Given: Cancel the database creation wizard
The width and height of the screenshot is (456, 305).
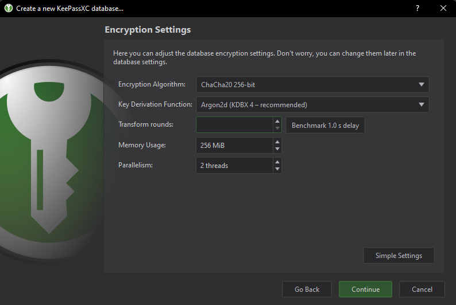Looking at the screenshot, I should click(x=422, y=289).
